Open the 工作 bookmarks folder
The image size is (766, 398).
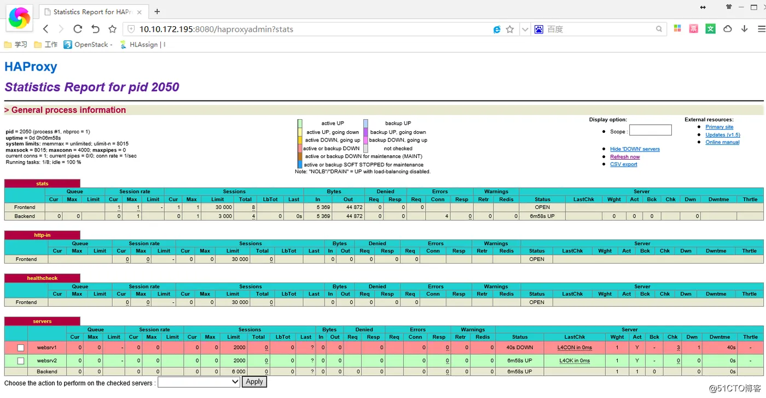click(45, 45)
